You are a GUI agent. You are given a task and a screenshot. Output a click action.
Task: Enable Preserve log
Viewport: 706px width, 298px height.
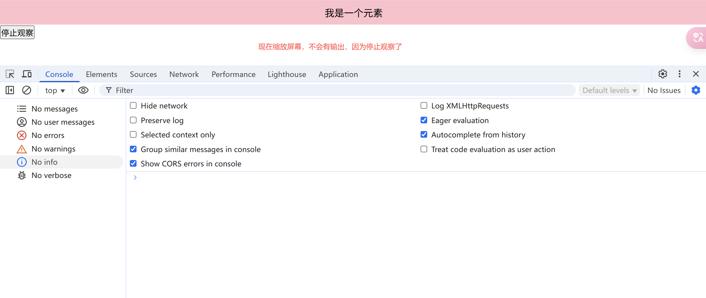point(133,120)
